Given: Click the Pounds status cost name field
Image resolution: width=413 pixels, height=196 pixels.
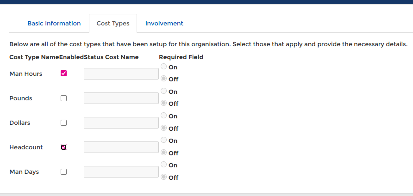Looking at the screenshot, I should [x=121, y=98].
